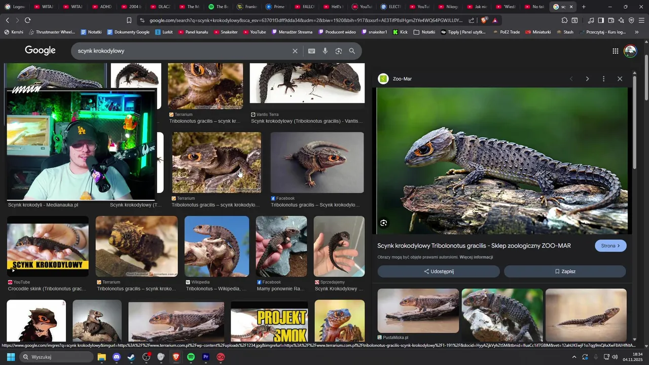
Task: Click the Zapisz save button
Action: pos(565,271)
